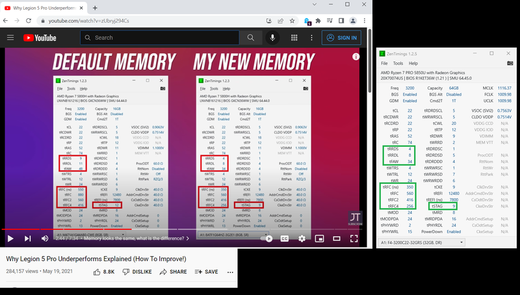Open the Tools menu in ZenTimings
The height and width of the screenshot is (295, 520).
[396, 64]
